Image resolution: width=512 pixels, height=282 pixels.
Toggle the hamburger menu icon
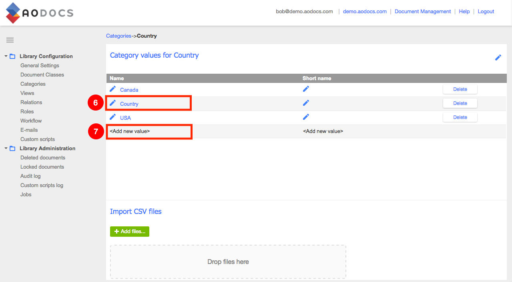(10, 40)
